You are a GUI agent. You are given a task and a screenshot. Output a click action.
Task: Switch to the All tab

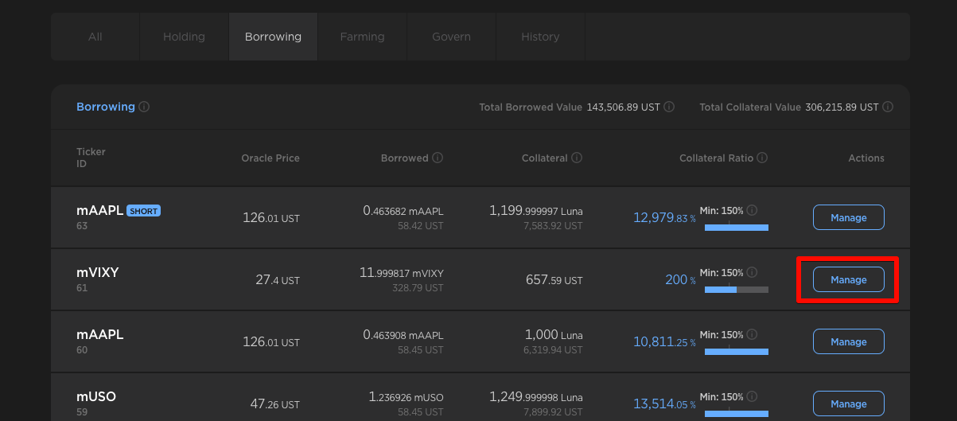95,37
